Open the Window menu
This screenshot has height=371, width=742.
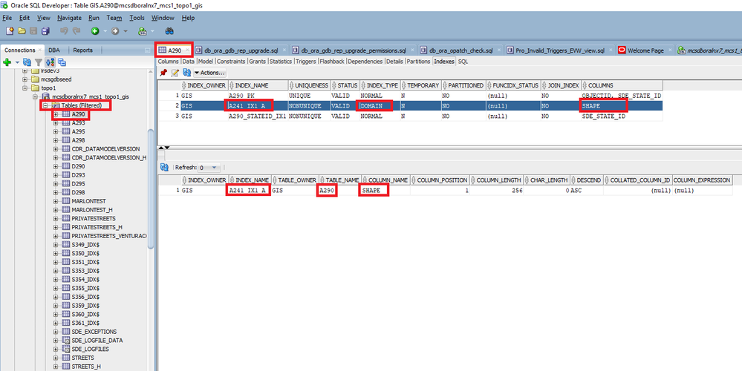pyautogui.click(x=163, y=18)
